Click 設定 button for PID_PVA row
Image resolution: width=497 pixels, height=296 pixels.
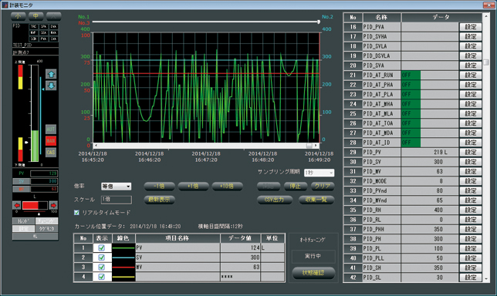coord(471,27)
